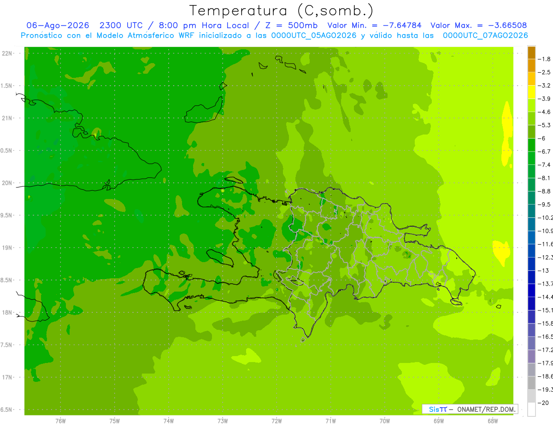Click the '70W' longitude axis label

pos(385,421)
